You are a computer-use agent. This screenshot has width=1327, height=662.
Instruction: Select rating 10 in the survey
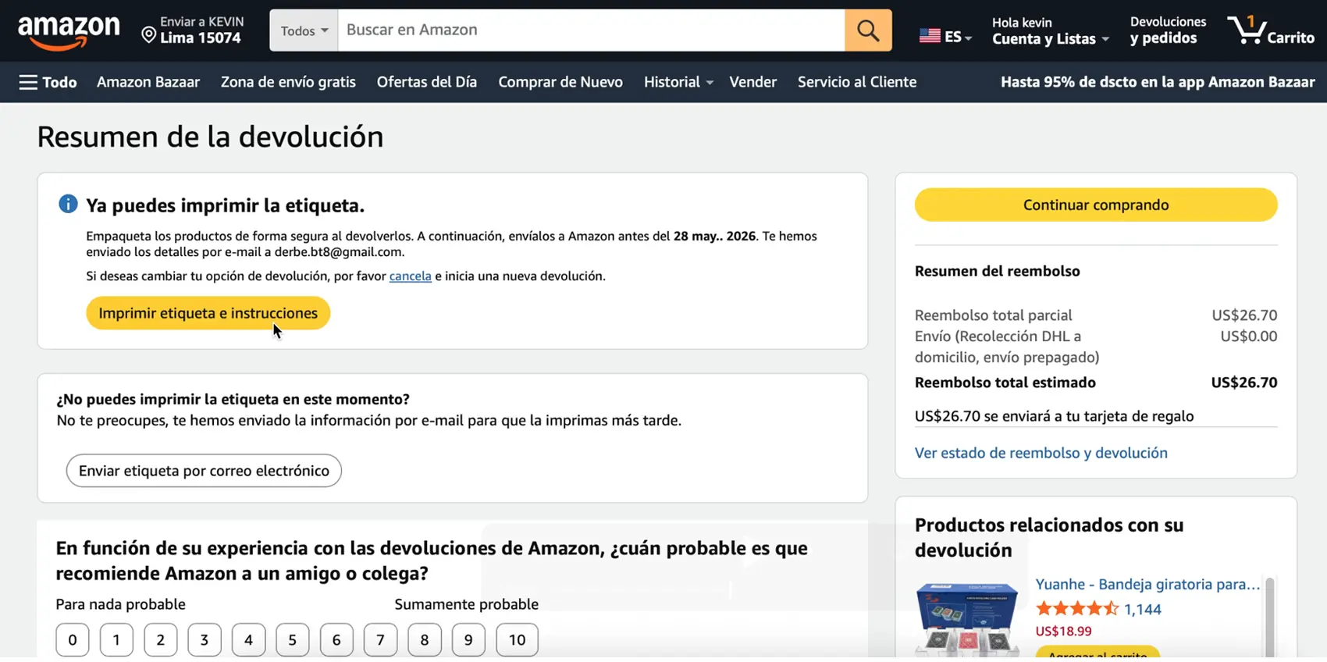(517, 640)
